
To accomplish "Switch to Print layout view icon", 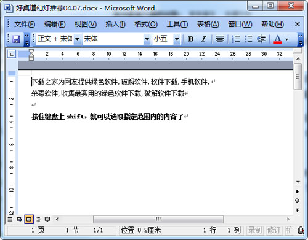I will [x=29, y=219].
